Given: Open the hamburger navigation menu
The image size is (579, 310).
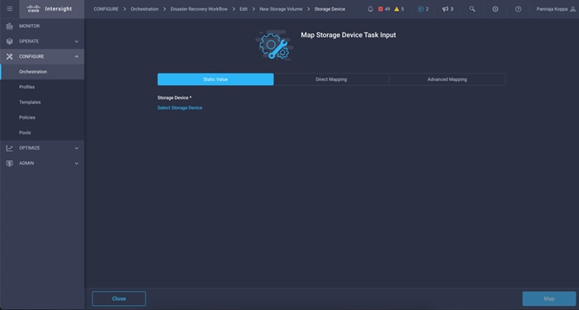Looking at the screenshot, I should click(10, 8).
